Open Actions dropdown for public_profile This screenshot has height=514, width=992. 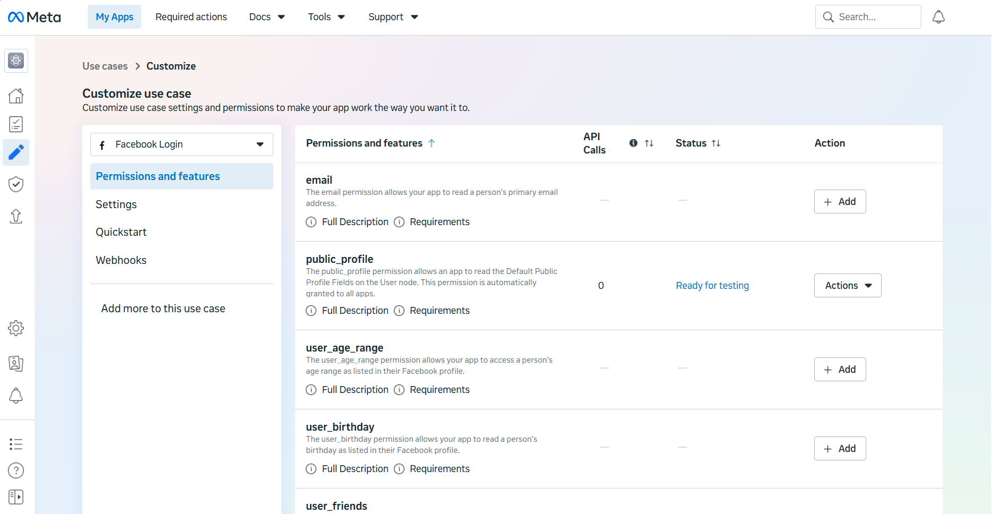pos(848,286)
